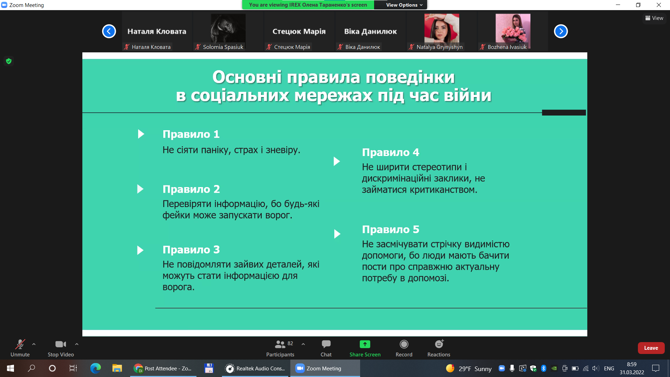
Task: Show previous participants with left arrow
Action: [x=109, y=31]
